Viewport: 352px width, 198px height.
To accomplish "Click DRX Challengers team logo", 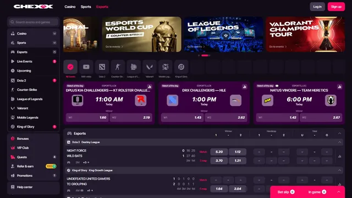I will (172, 100).
